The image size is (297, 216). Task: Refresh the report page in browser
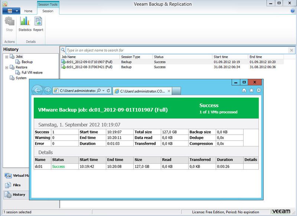coord(108,91)
